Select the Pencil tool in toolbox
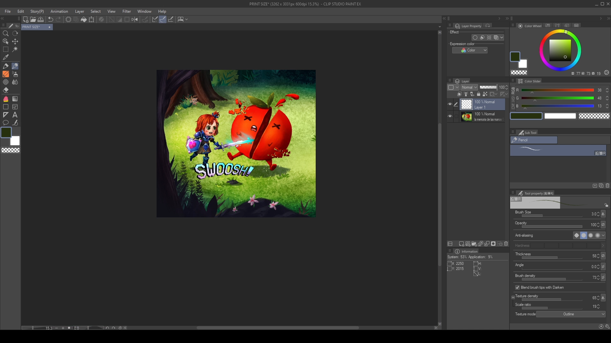 [15, 66]
